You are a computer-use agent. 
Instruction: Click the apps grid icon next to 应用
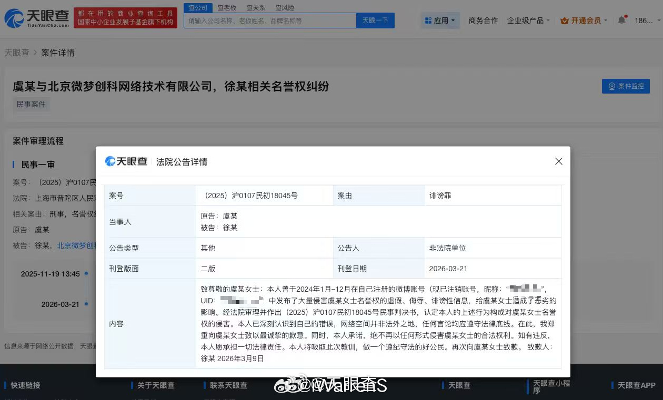click(428, 19)
